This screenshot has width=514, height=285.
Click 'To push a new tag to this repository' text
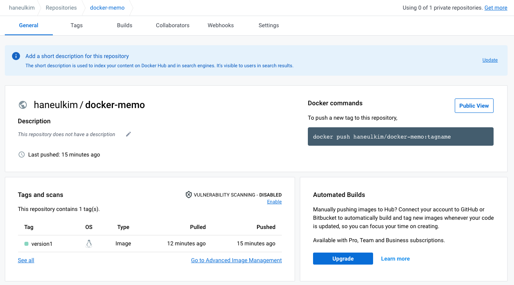tap(353, 118)
